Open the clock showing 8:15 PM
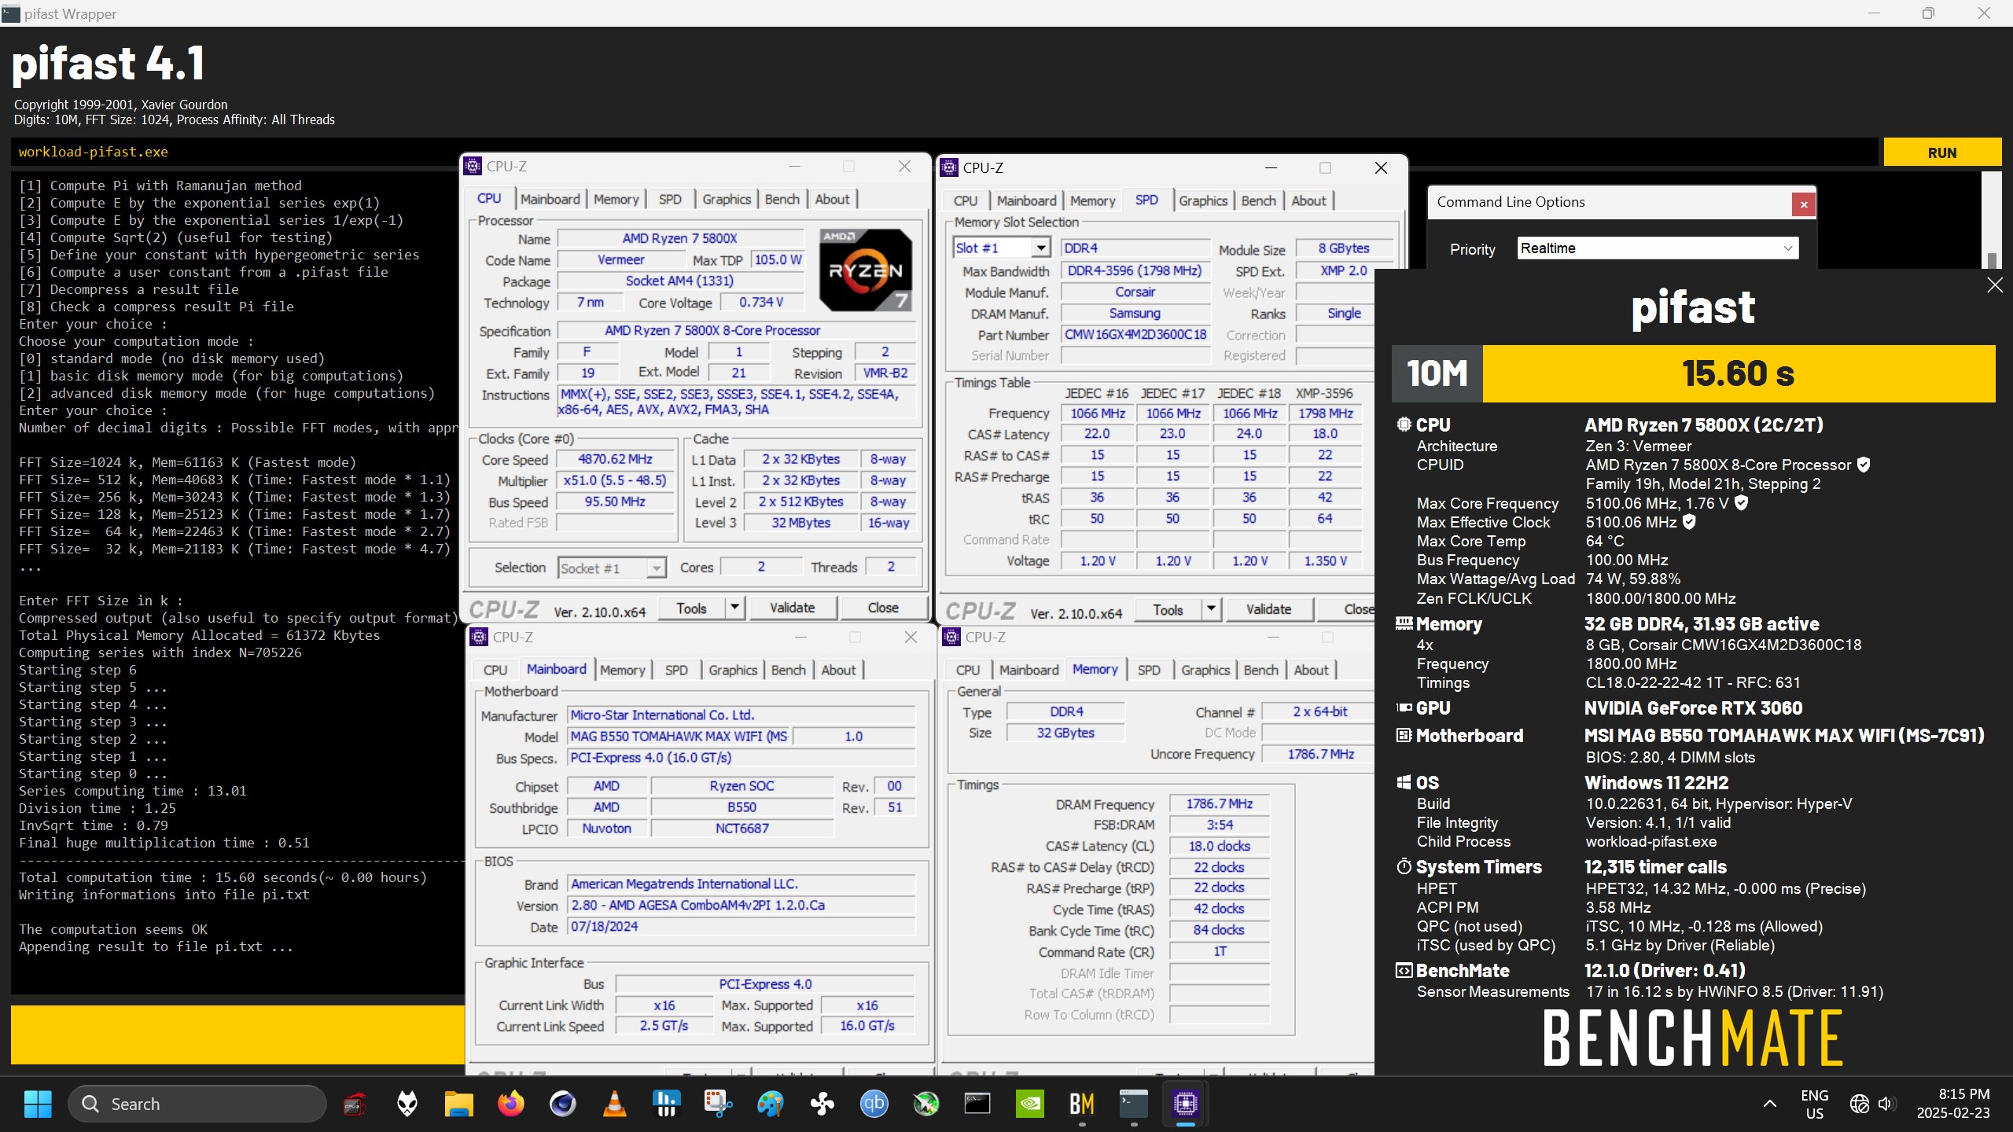The width and height of the screenshot is (2013, 1132). tap(1953, 1104)
